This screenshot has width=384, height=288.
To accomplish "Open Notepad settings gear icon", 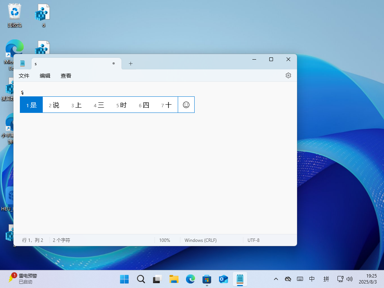I will (x=288, y=75).
